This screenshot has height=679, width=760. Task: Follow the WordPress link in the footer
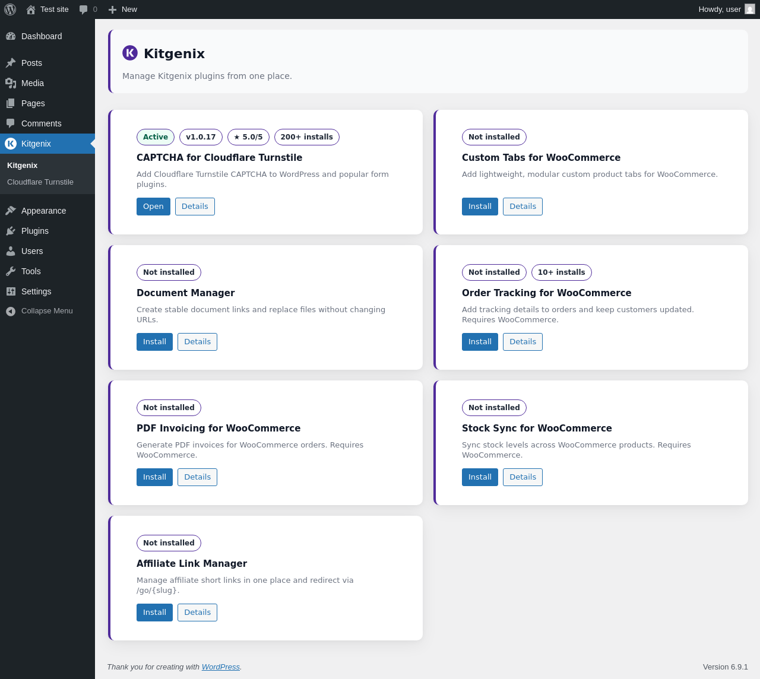pyautogui.click(x=221, y=667)
